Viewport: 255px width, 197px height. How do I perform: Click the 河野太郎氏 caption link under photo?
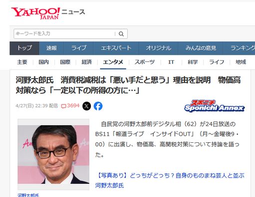point(28,196)
